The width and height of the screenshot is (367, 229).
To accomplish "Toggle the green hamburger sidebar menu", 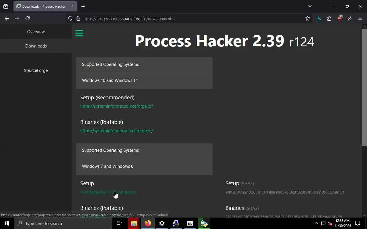I will (79, 33).
